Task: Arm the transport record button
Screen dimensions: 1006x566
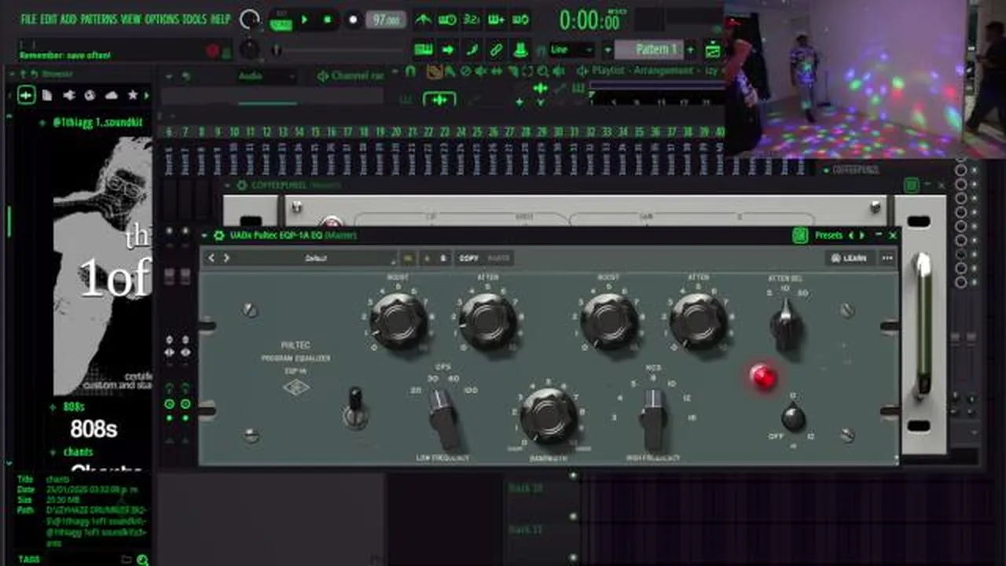Action: (x=353, y=20)
